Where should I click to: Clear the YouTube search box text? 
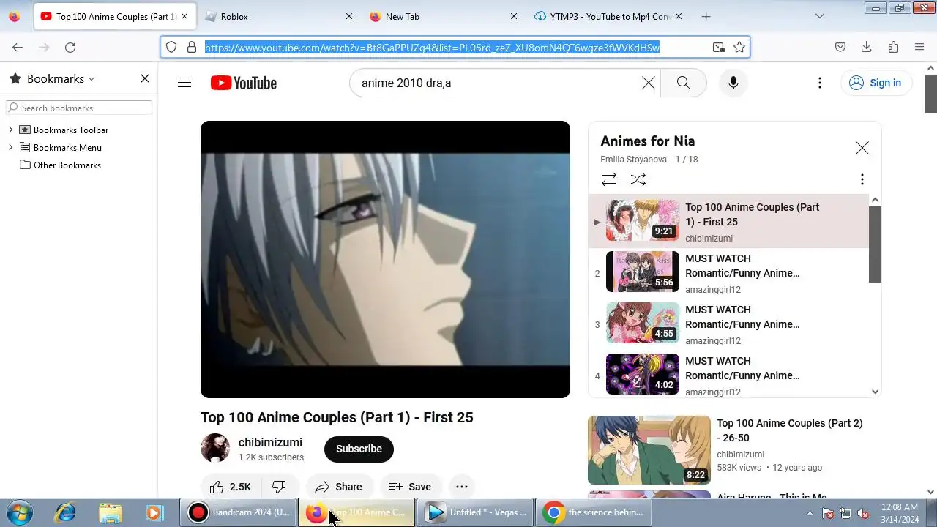click(x=648, y=83)
